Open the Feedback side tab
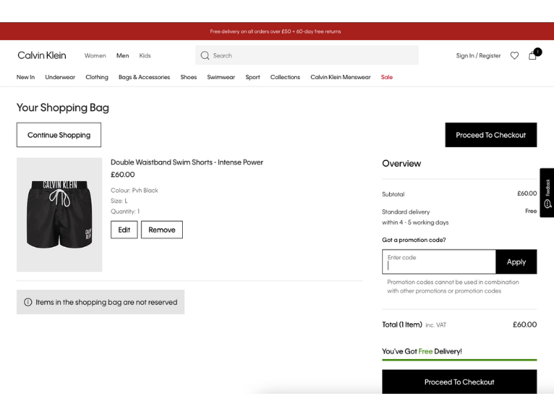554x416 pixels. point(547,192)
